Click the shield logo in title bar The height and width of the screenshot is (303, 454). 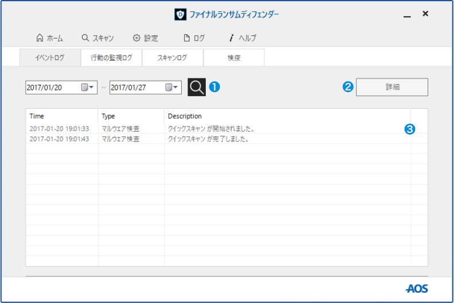(x=181, y=14)
